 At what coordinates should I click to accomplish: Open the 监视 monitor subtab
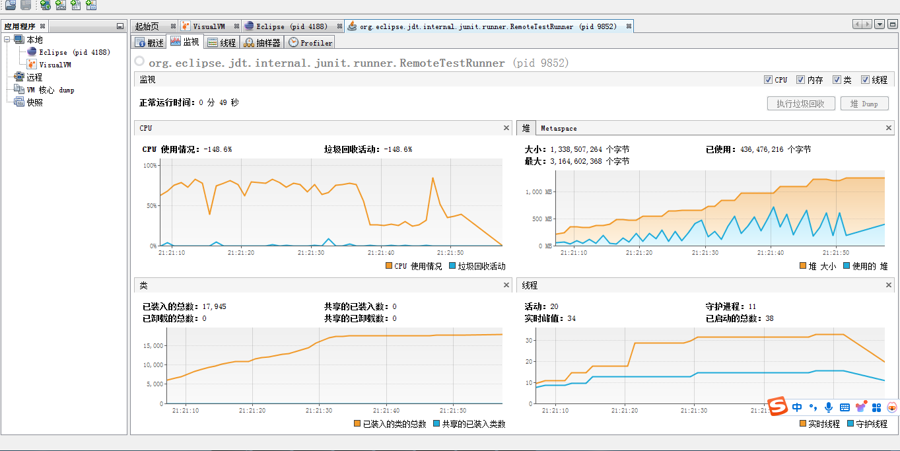pos(184,42)
